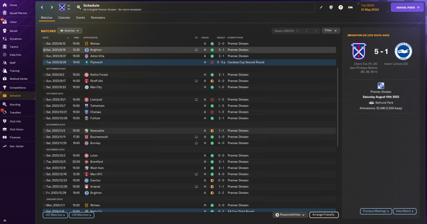Open the Responsibilities dropdown
This screenshot has height=224, width=427.
pyautogui.click(x=290, y=215)
